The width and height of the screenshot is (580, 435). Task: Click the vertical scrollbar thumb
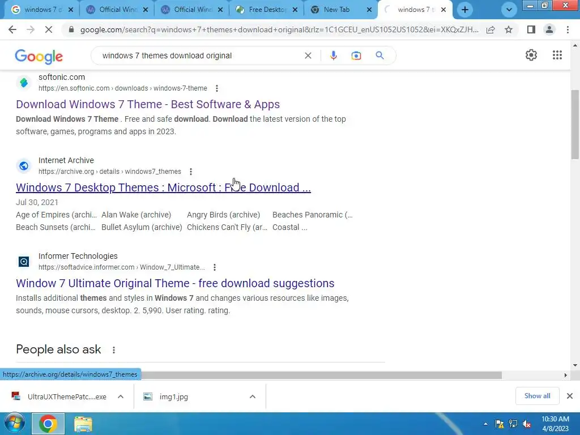click(x=575, y=124)
